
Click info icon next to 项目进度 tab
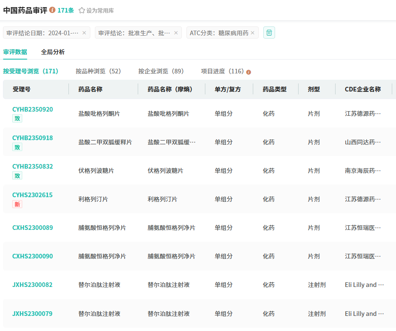(249, 72)
